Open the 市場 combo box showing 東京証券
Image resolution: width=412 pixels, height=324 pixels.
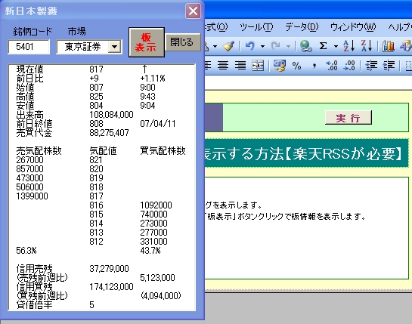88,47
